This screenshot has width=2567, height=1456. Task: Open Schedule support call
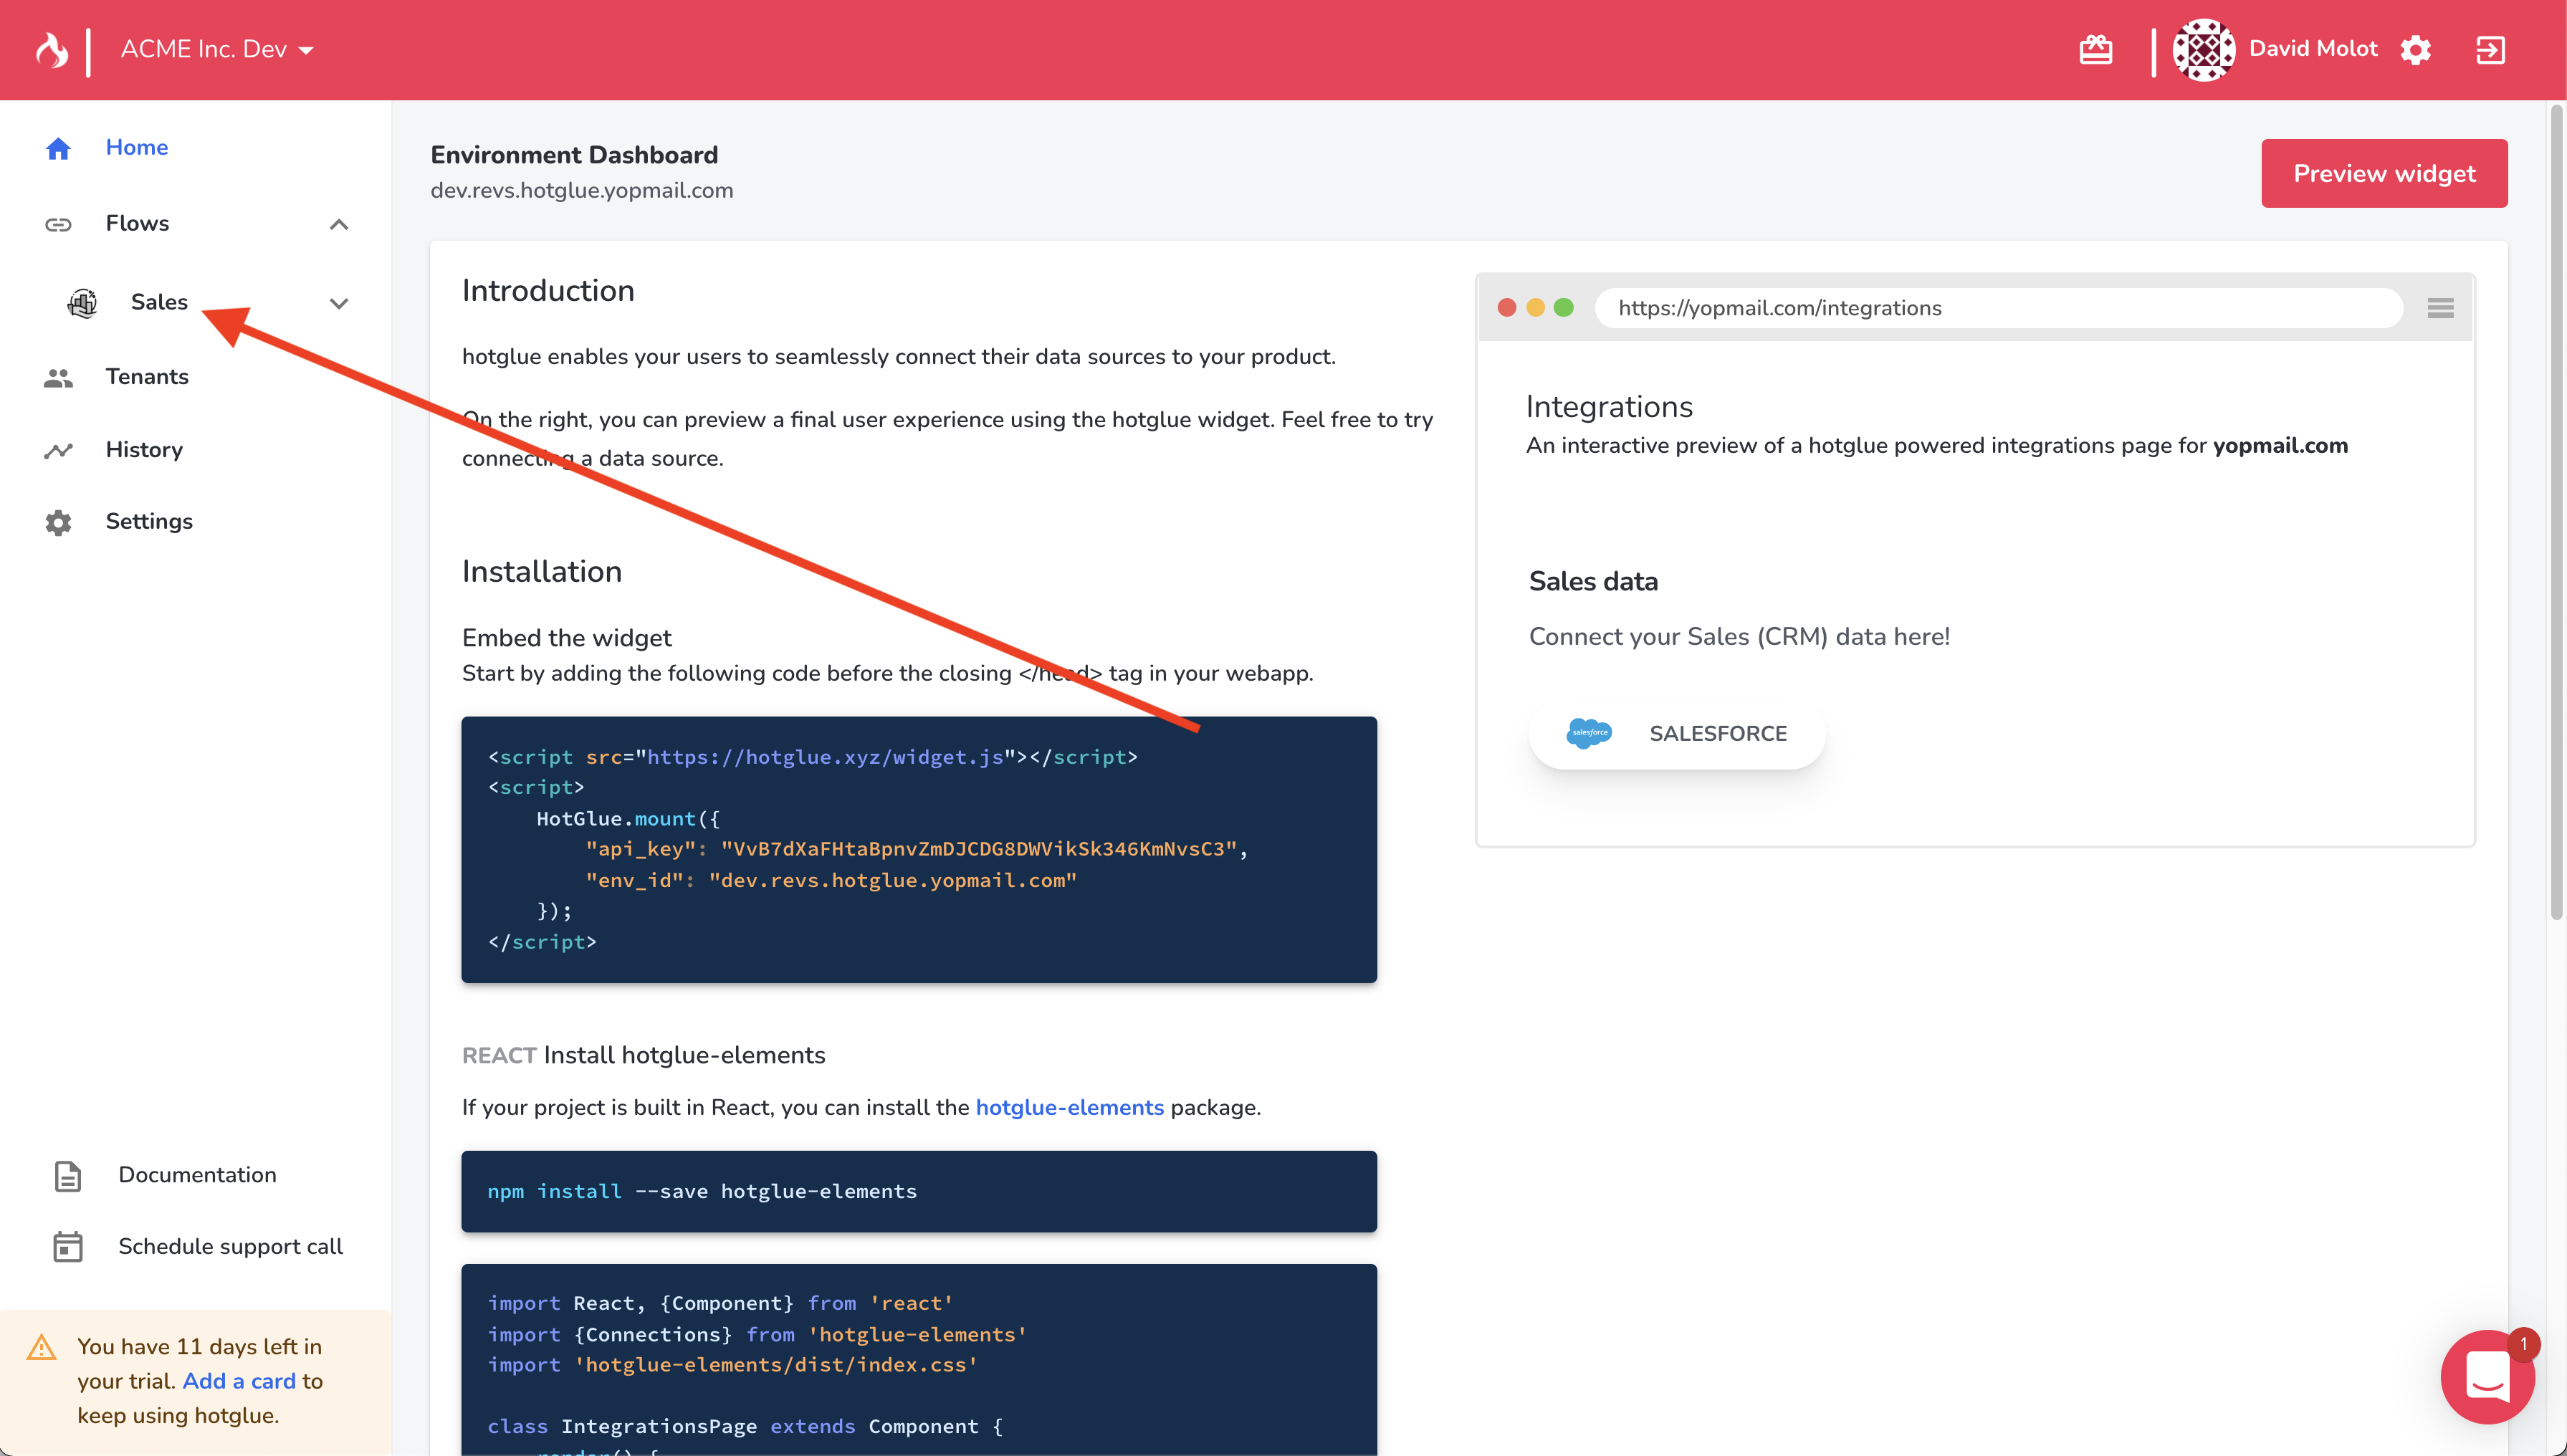click(x=230, y=1246)
